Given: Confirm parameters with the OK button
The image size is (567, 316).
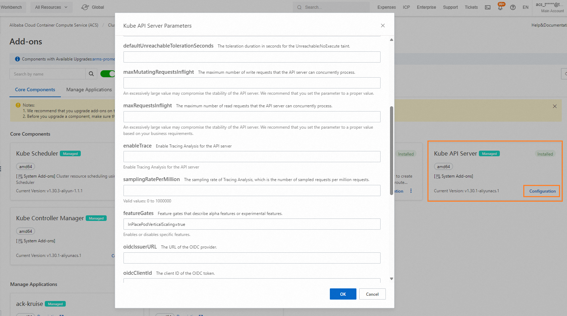Looking at the screenshot, I should pyautogui.click(x=343, y=294).
